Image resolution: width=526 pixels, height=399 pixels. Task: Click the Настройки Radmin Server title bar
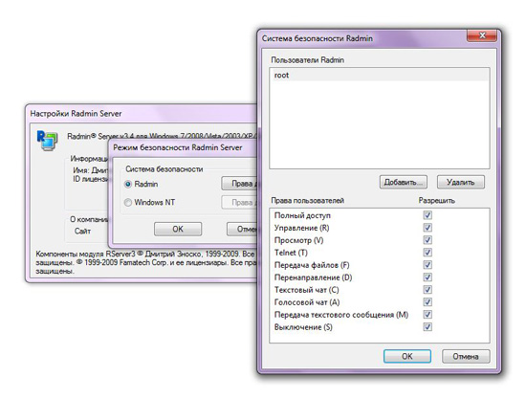141,114
